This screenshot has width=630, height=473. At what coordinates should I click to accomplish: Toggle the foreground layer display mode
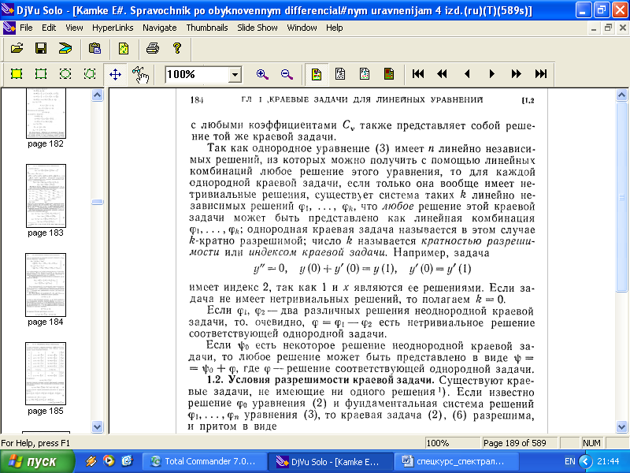click(365, 74)
